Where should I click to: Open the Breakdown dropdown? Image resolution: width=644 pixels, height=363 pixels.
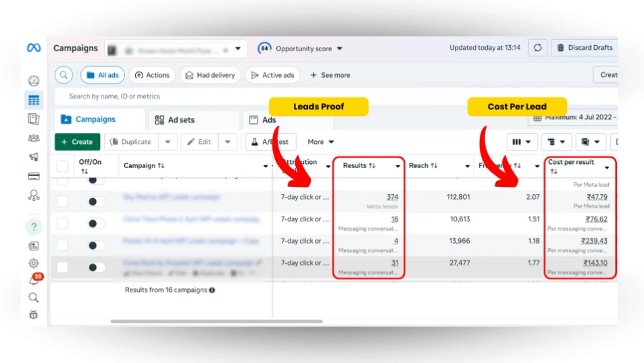pyautogui.click(x=556, y=142)
